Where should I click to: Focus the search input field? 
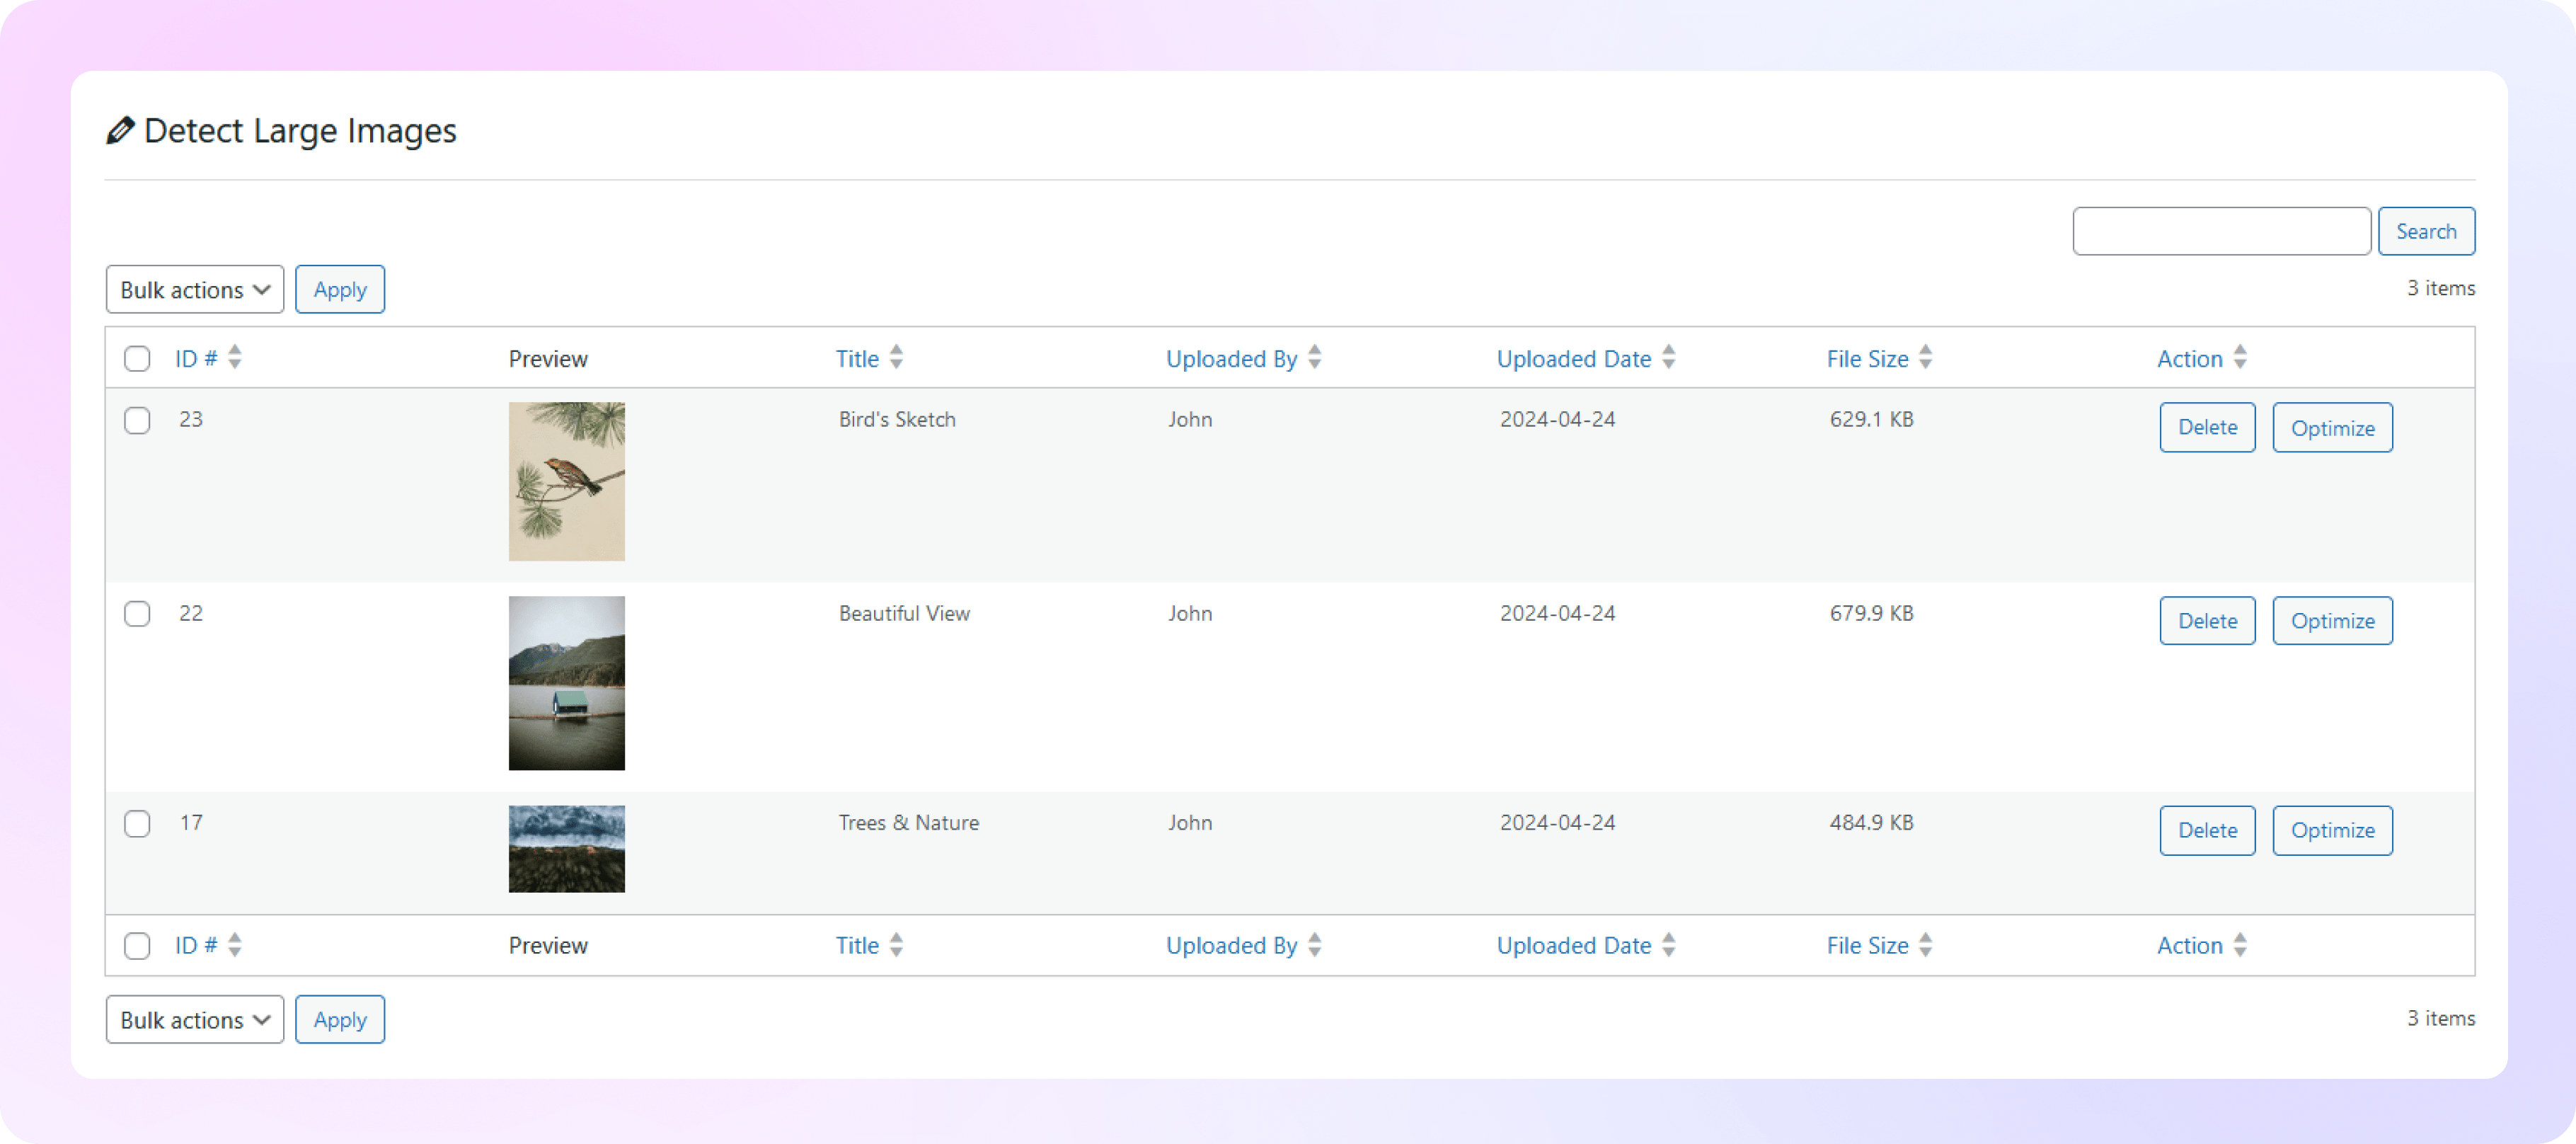[x=2221, y=231]
